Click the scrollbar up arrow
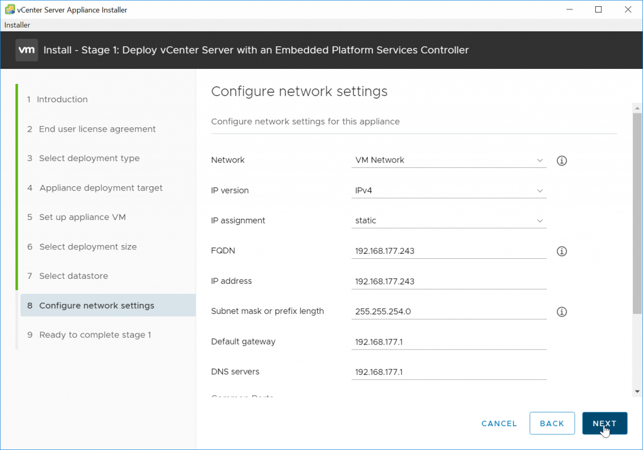643x450 pixels. click(637, 108)
